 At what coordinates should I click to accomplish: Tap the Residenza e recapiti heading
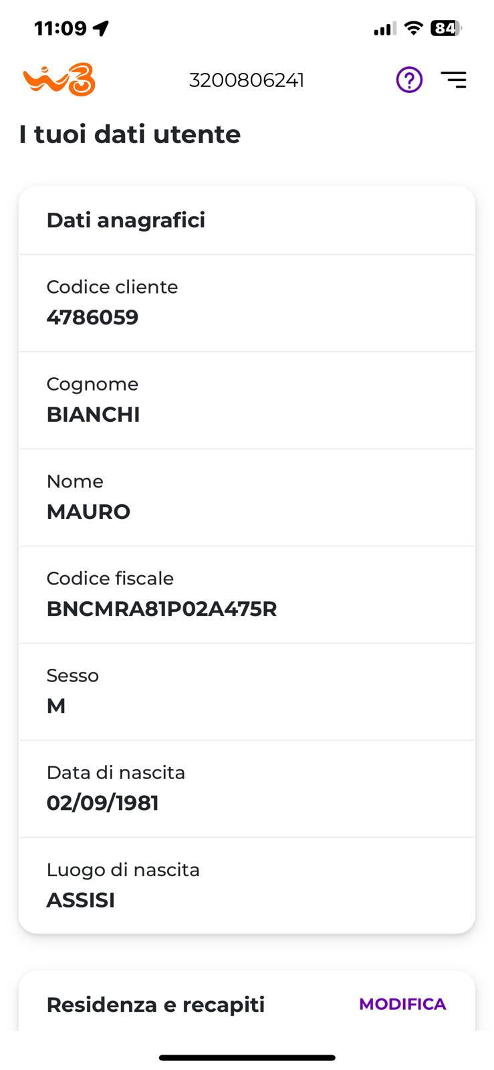(x=156, y=1004)
